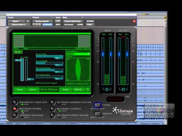Viewport: 182px width, 136px height.
Task: Open Factory Default Map dropdown
Action: 74,21
